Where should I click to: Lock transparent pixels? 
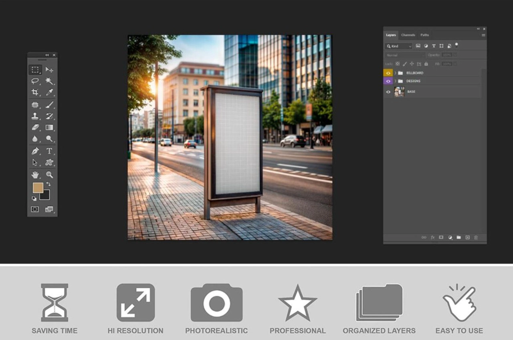[x=398, y=64]
